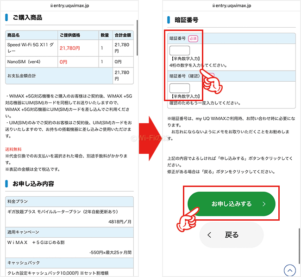This screenshot has width=301, height=277.
Task: Click the ご購入商品 section heading
Action: pos(27,18)
